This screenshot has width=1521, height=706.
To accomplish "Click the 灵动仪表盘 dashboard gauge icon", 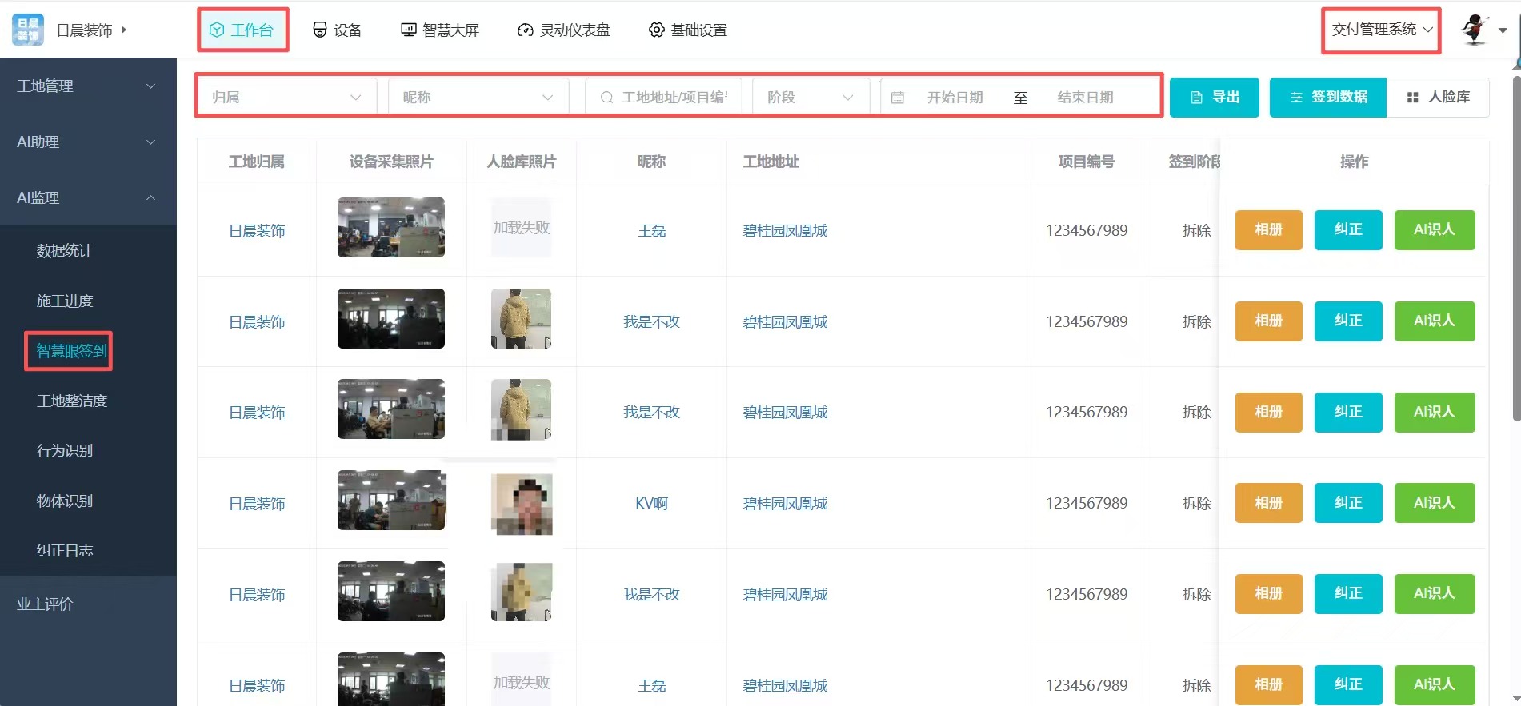I will click(525, 30).
